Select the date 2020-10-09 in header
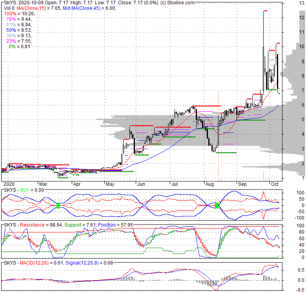The width and height of the screenshot is (306, 292). 31,3
